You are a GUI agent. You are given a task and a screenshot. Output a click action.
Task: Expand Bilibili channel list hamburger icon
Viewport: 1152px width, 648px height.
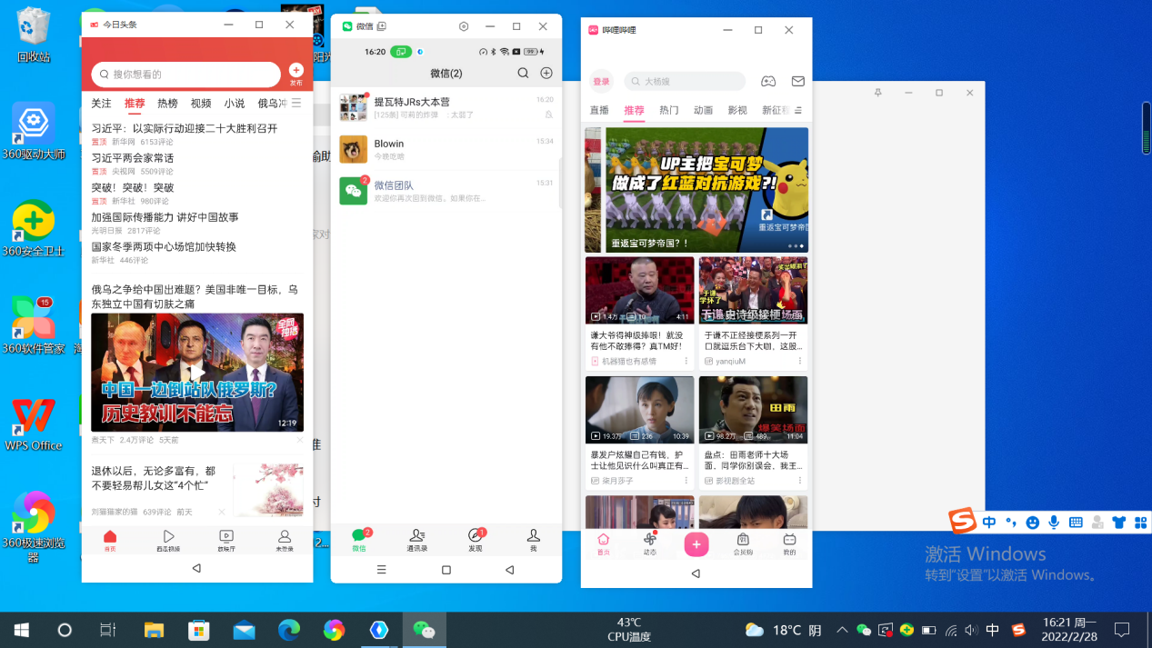[798, 110]
